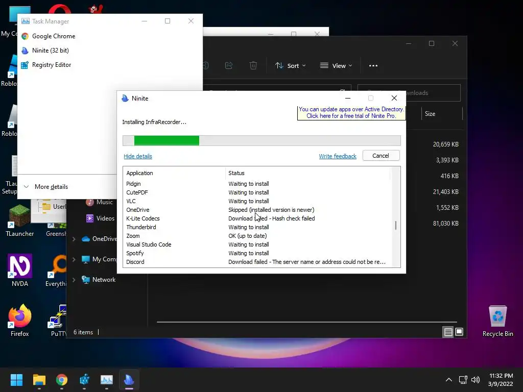The height and width of the screenshot is (392, 523).
Task: Select the CutePDF row
Action: pos(256,192)
